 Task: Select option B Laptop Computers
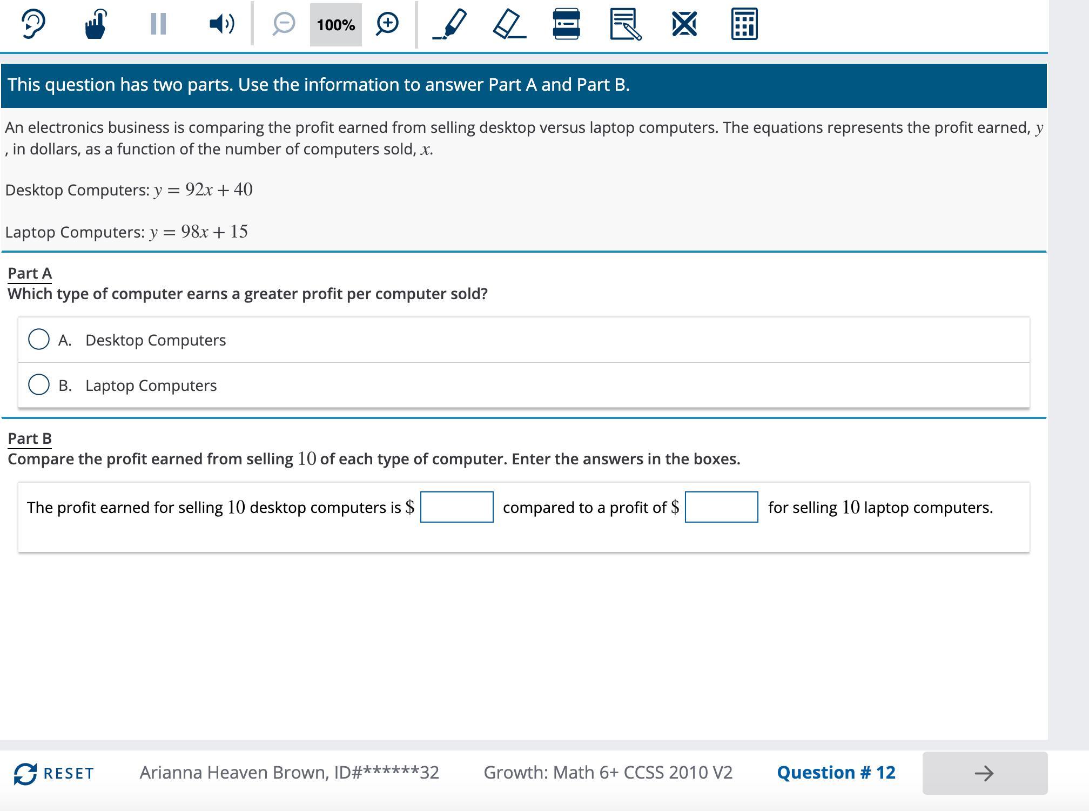pyautogui.click(x=39, y=385)
